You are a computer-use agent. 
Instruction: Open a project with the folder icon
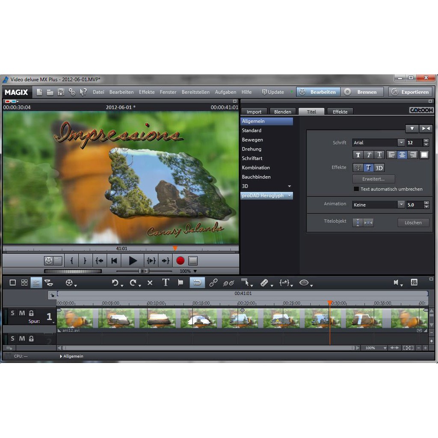coord(50,92)
